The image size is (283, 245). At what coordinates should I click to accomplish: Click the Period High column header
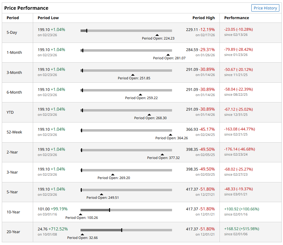[x=203, y=18]
